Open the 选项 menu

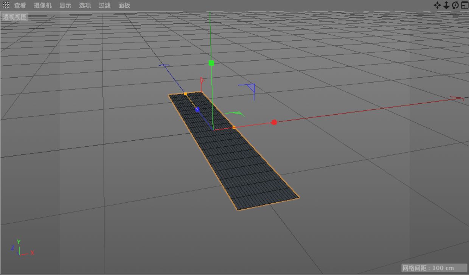pos(85,5)
